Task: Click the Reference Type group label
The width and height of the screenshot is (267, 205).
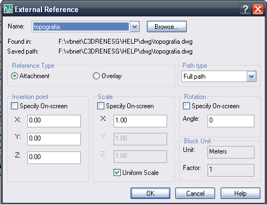Action: (33, 66)
